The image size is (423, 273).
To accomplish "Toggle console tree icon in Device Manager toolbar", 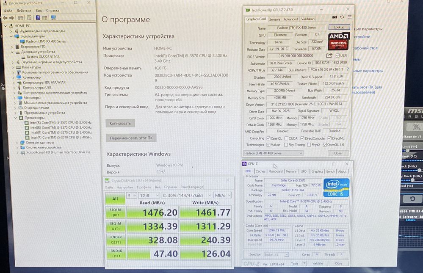I will click(20, 18).
